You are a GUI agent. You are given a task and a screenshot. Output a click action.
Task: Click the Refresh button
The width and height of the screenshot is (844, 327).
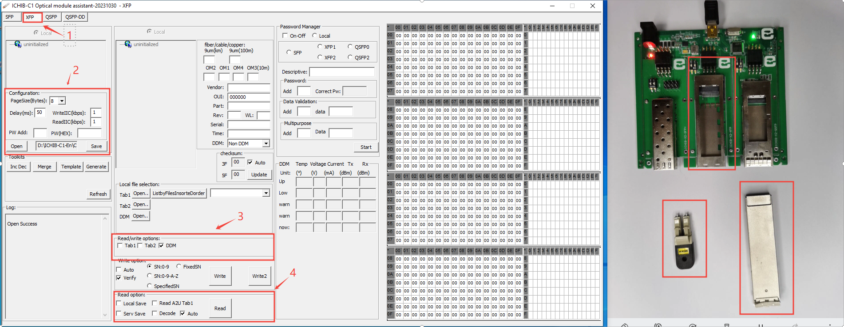[98, 194]
